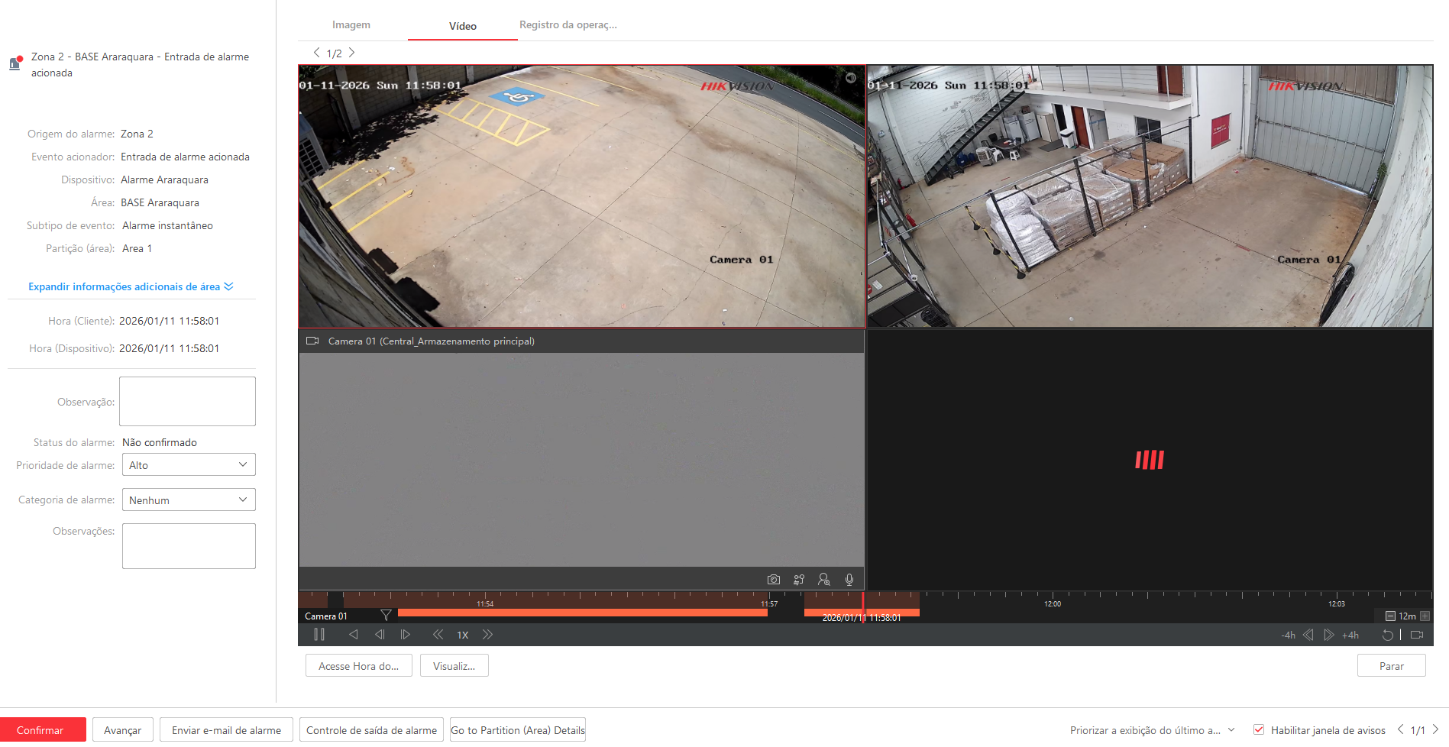The width and height of the screenshot is (1449, 747).
Task: Pause the video playback
Action: (319, 635)
